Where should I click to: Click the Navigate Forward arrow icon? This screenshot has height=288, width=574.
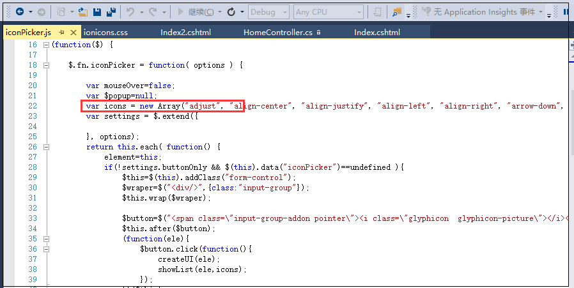click(41, 12)
